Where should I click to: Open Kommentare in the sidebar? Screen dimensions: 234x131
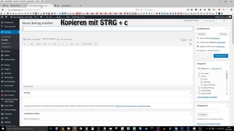pyautogui.click(x=10, y=60)
